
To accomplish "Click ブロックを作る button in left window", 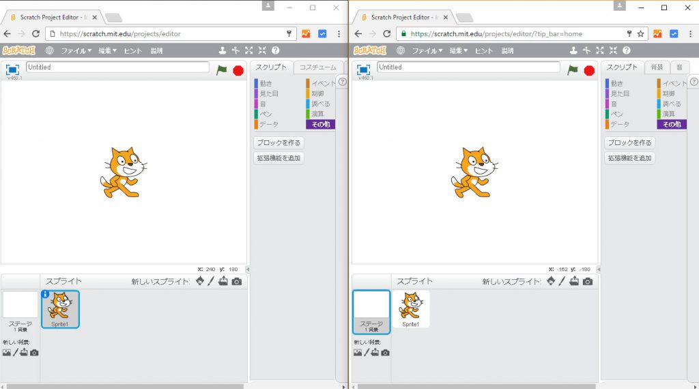I will coord(279,143).
